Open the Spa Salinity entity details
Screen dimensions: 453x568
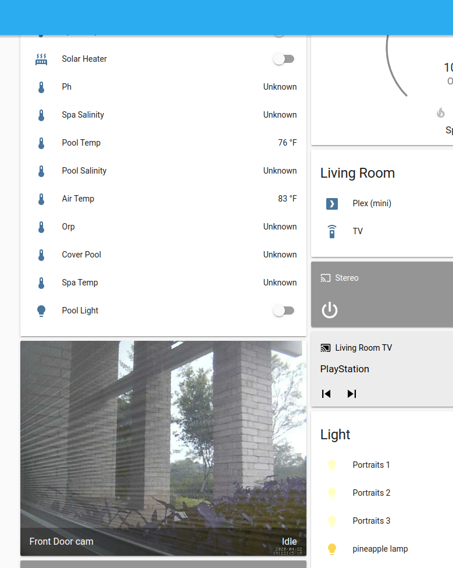tap(83, 115)
